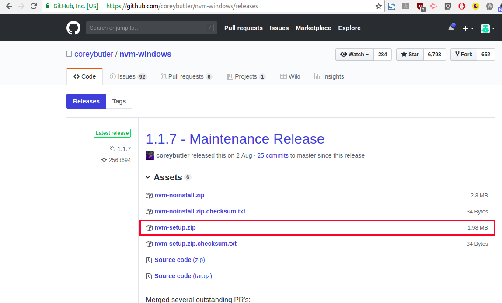Switch to the Wiki tab
502x303 pixels.
(290, 76)
